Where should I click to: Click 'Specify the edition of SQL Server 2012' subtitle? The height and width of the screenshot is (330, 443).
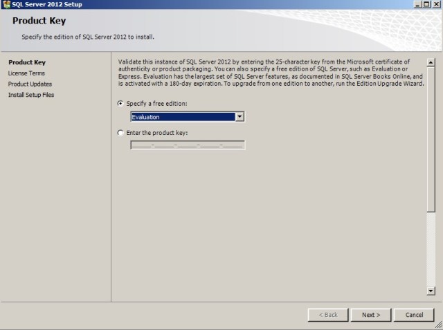pyautogui.click(x=88, y=37)
